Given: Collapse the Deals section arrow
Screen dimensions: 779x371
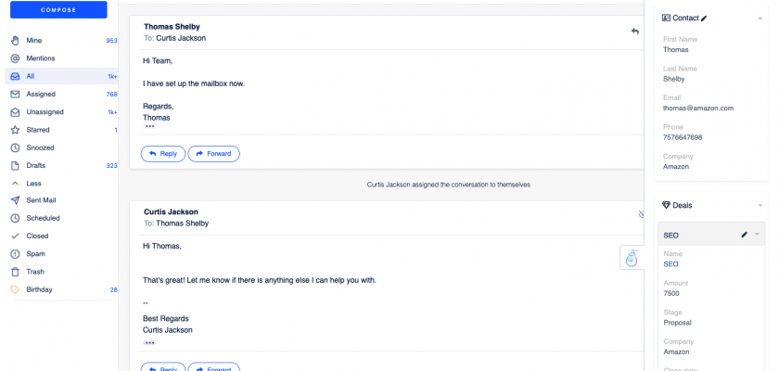Looking at the screenshot, I should [760, 205].
